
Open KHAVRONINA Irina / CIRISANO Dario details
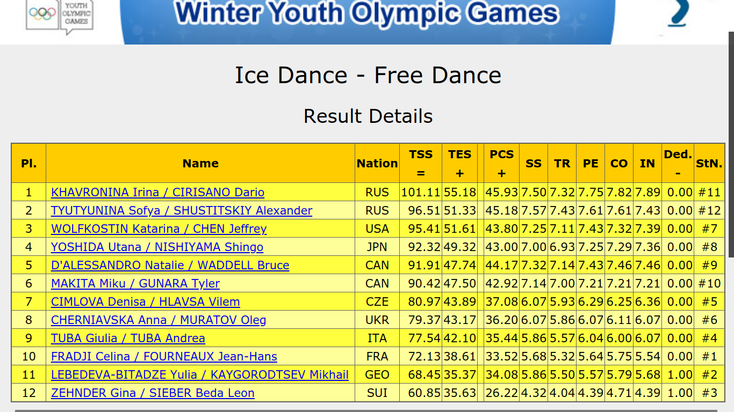pyautogui.click(x=157, y=192)
